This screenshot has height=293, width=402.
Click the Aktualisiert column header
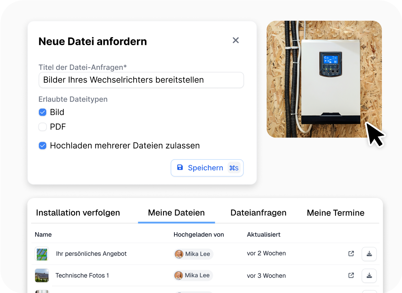pyautogui.click(x=264, y=234)
